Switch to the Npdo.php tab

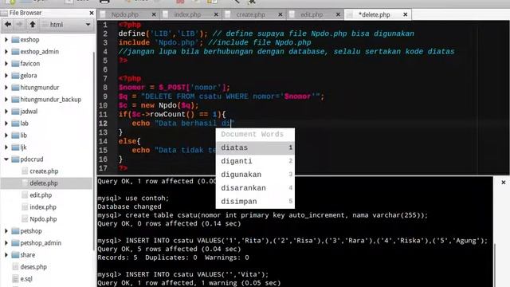[x=125, y=14]
